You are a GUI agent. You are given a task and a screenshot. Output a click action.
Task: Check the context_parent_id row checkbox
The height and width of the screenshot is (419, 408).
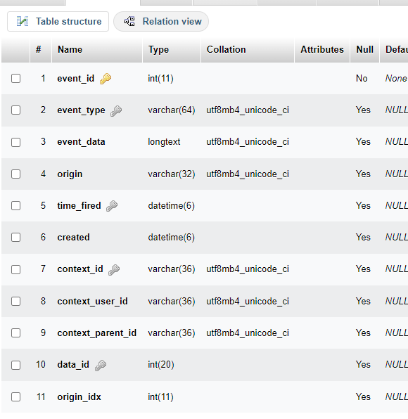coord(15,333)
